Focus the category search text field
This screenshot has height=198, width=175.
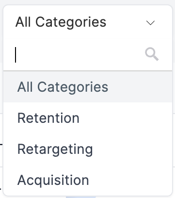[79, 55]
